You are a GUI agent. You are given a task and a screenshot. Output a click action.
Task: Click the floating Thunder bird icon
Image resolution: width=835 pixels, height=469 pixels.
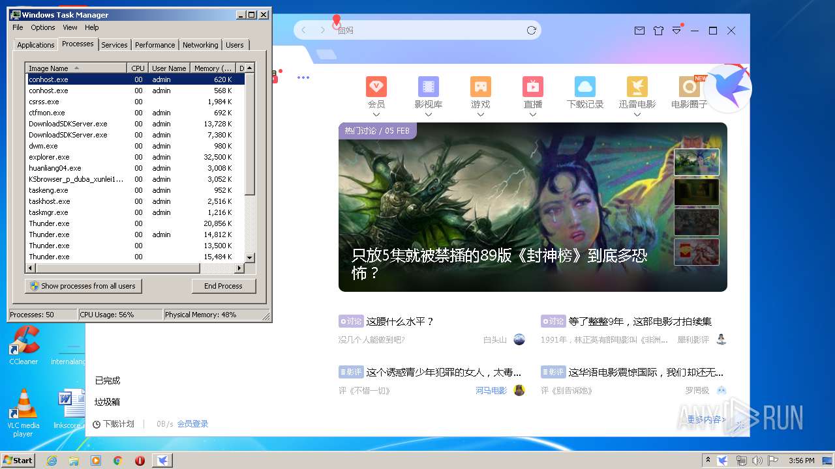click(728, 89)
